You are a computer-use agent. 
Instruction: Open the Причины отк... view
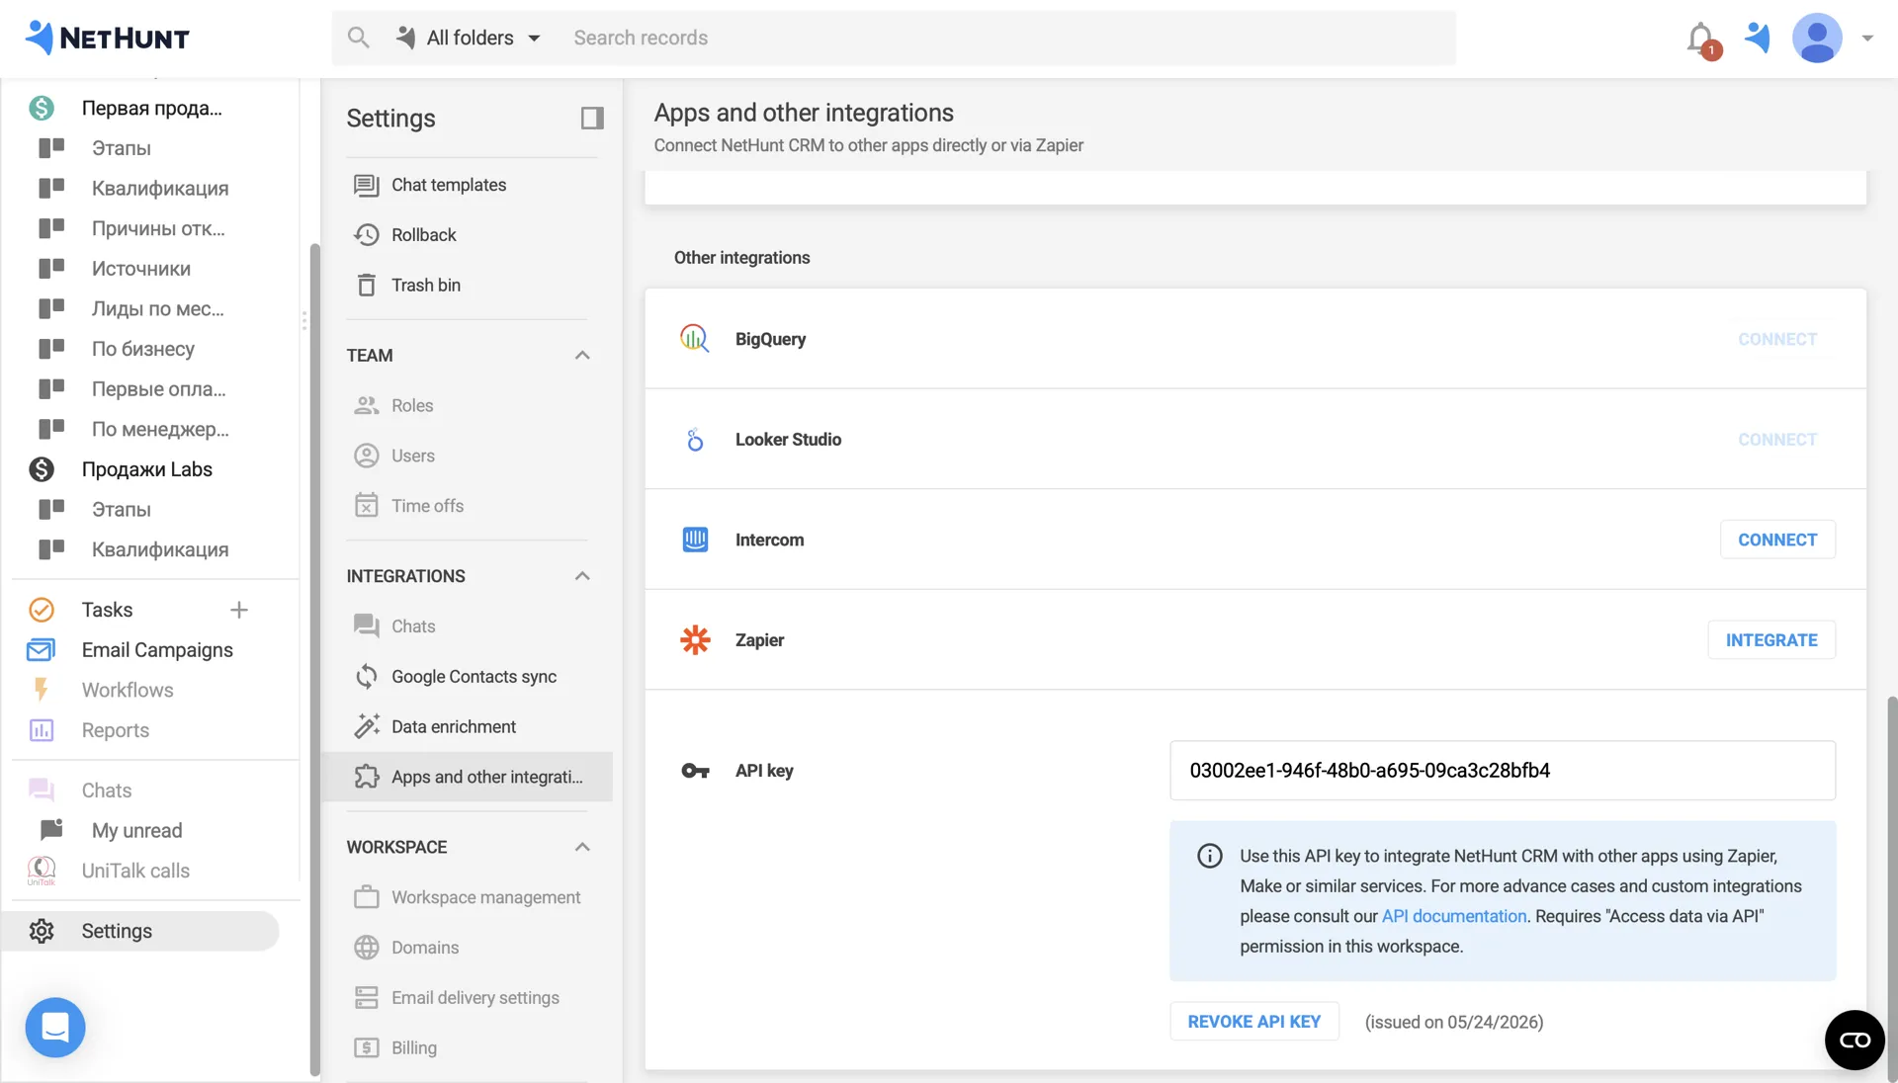[x=158, y=229]
